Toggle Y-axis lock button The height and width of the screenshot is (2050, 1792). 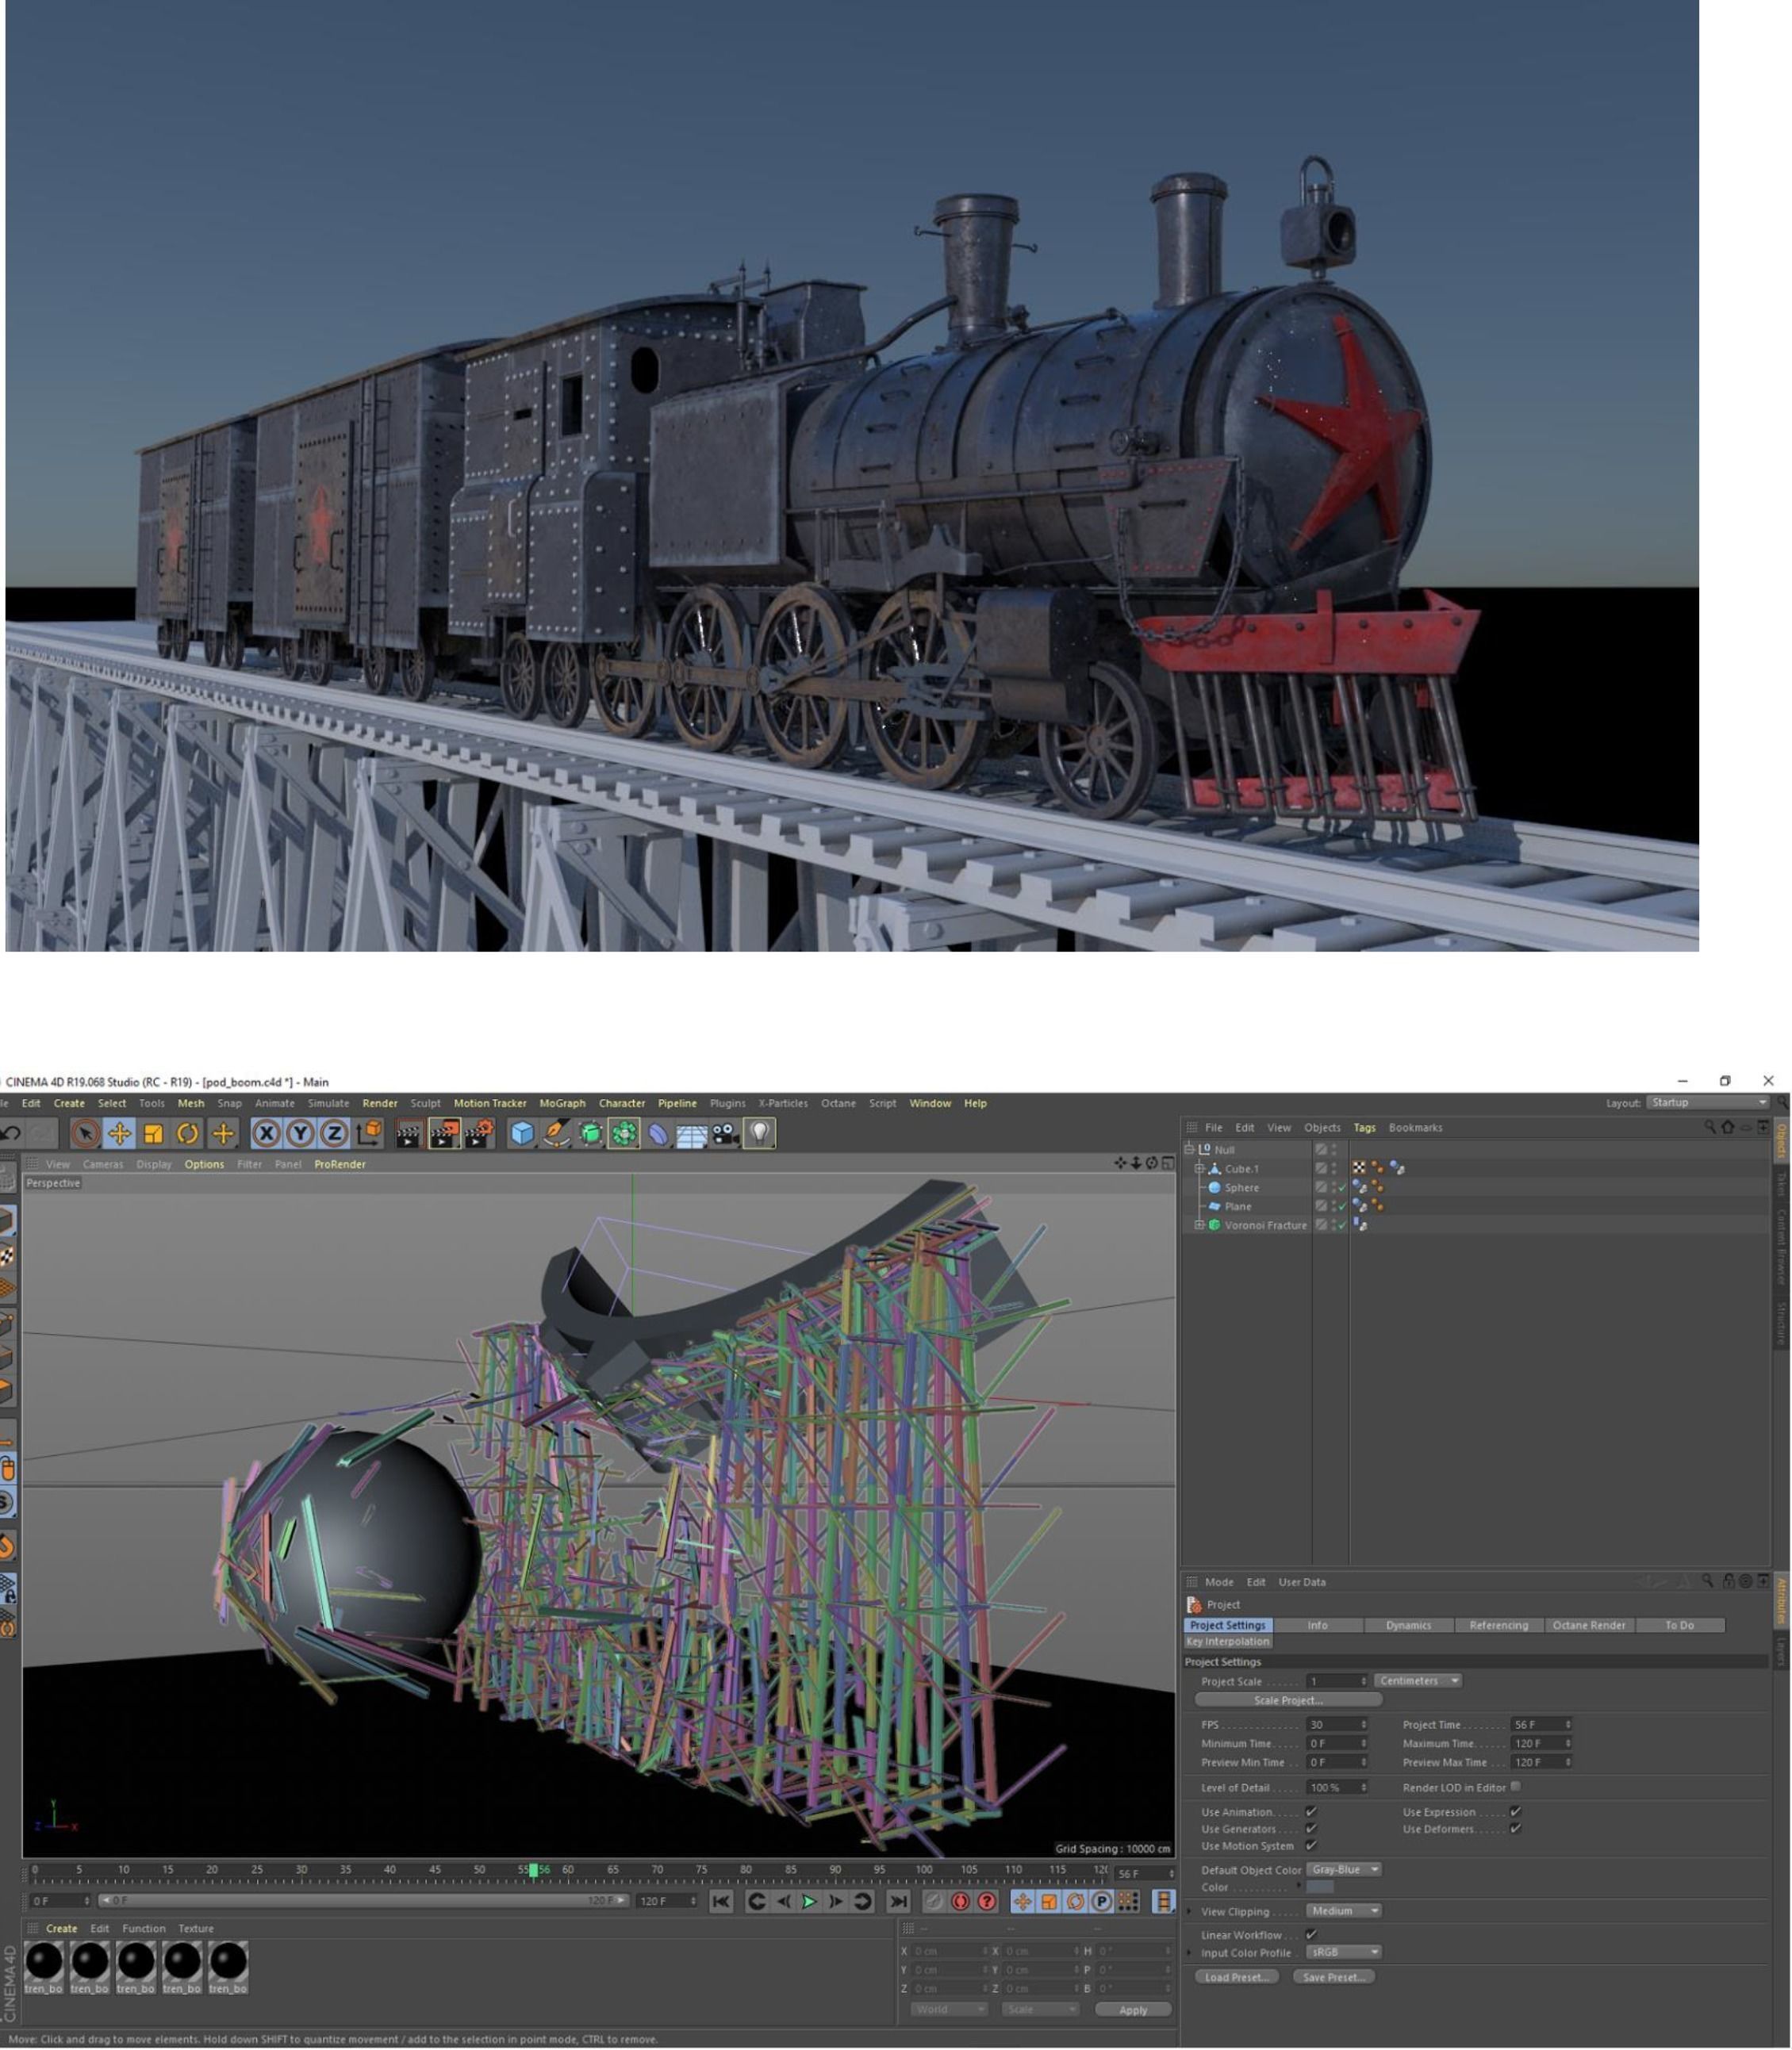(300, 1133)
